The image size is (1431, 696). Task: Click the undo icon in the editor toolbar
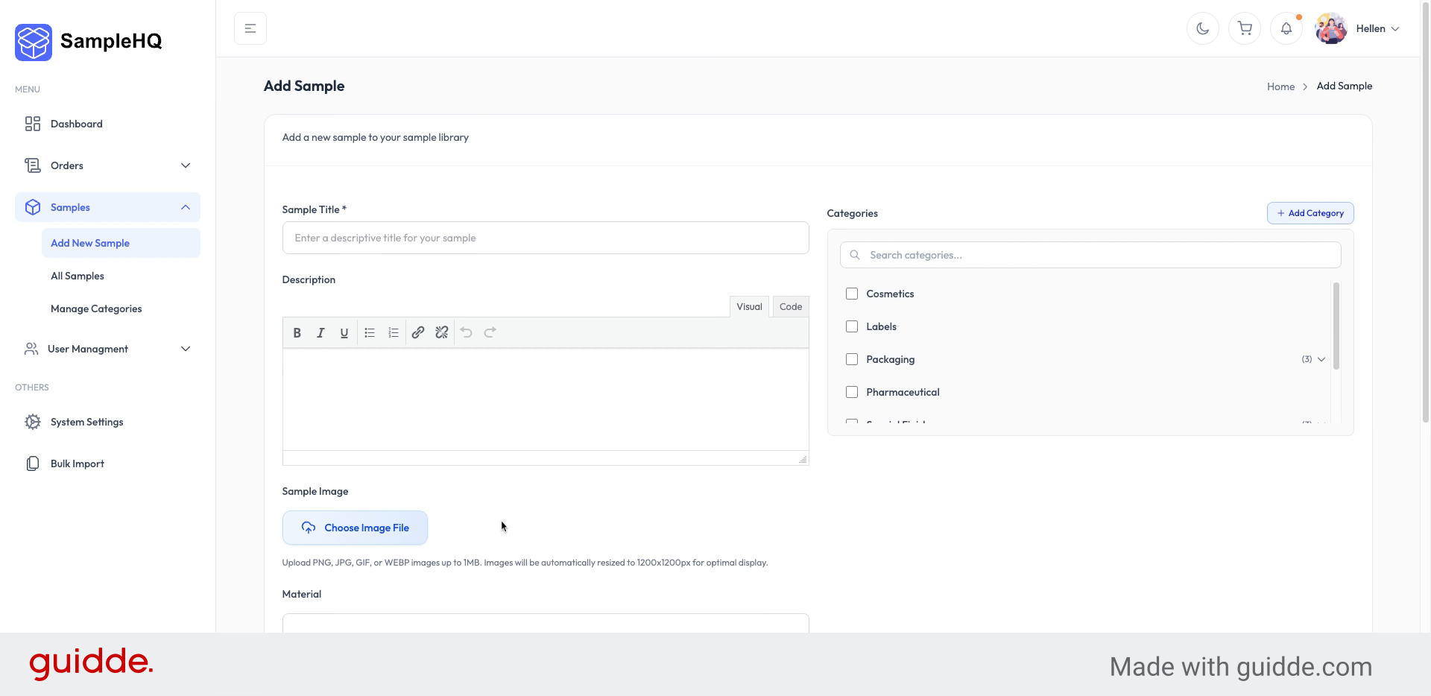(x=466, y=333)
